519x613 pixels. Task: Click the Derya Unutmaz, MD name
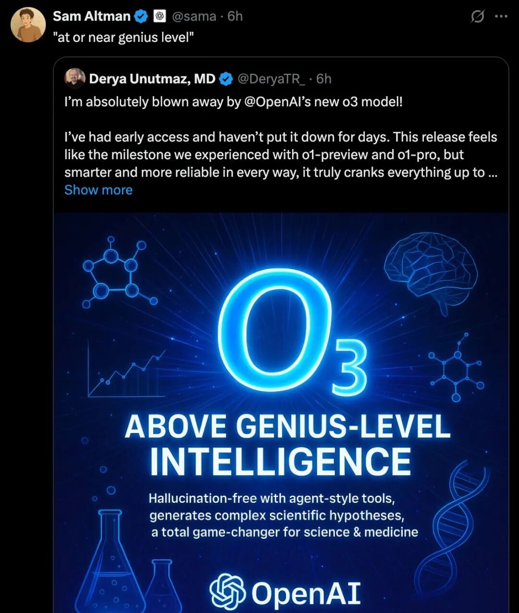(152, 79)
